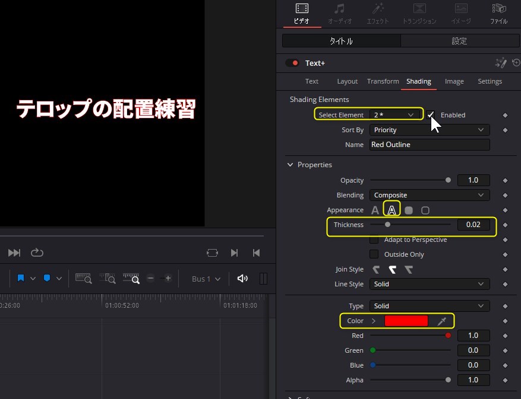Click the red Color swatch
The width and height of the screenshot is (521, 399).
(x=407, y=320)
